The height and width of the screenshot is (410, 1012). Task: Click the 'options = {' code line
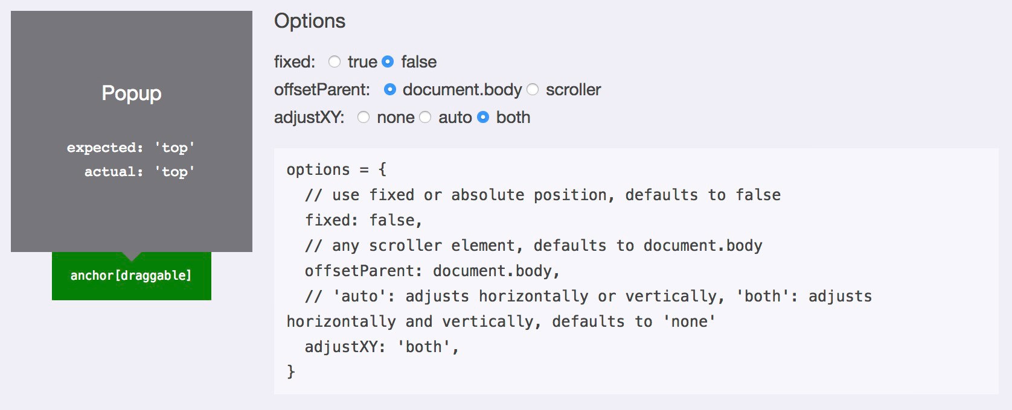click(x=336, y=169)
